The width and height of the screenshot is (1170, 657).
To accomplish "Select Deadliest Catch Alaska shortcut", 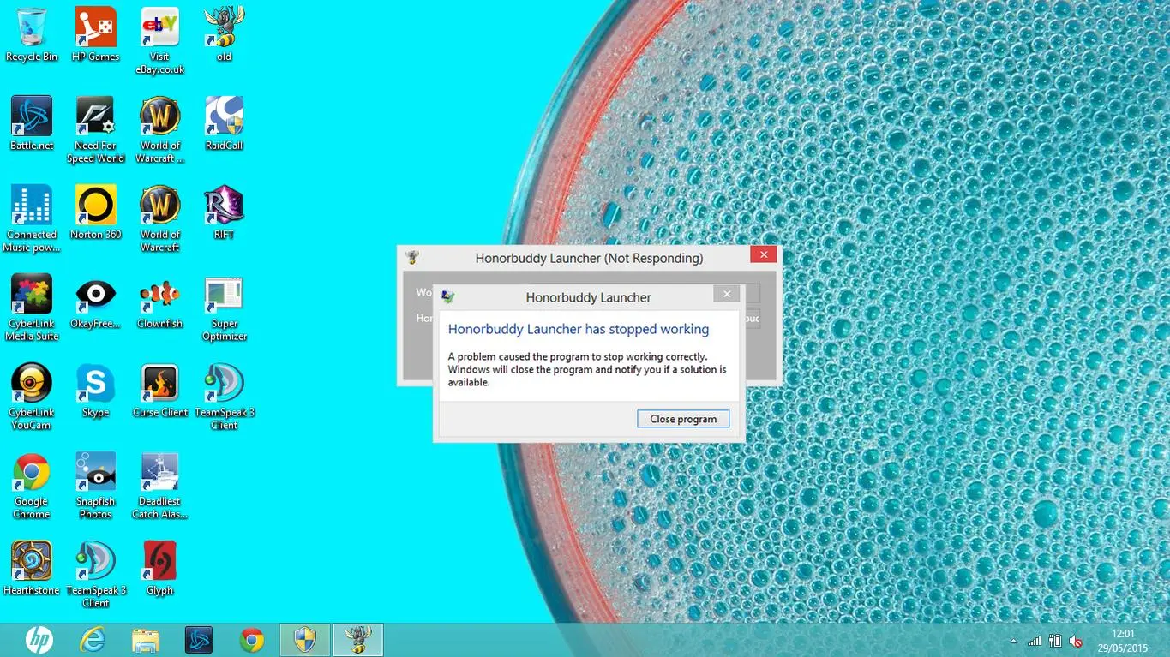I will [x=159, y=486].
